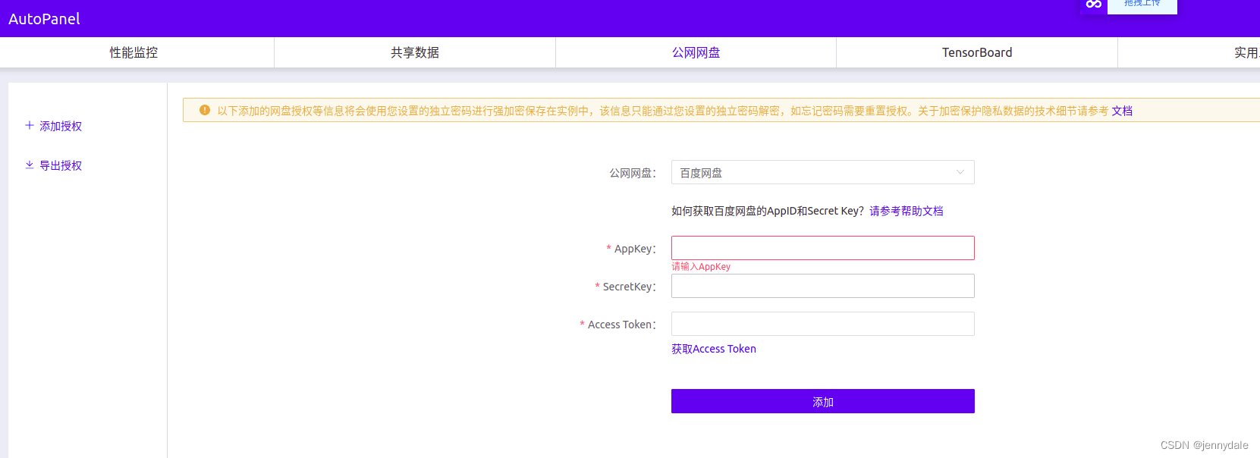Image resolution: width=1260 pixels, height=458 pixels.
Task: Switch to the 共享数据 tab
Action: [415, 52]
